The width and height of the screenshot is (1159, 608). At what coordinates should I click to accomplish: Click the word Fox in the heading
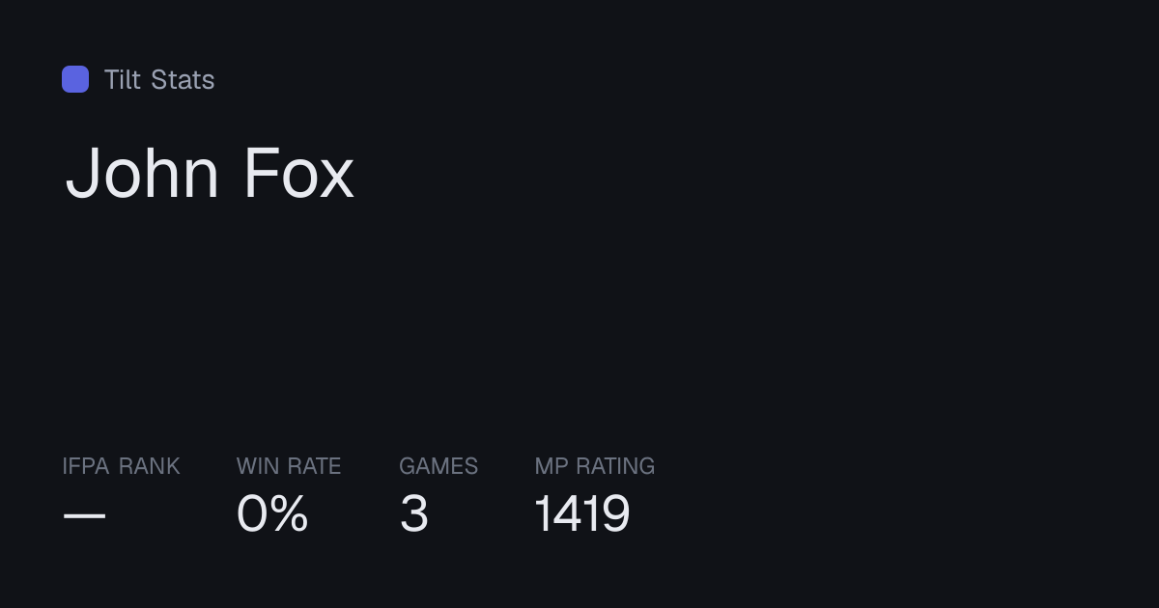click(x=299, y=174)
